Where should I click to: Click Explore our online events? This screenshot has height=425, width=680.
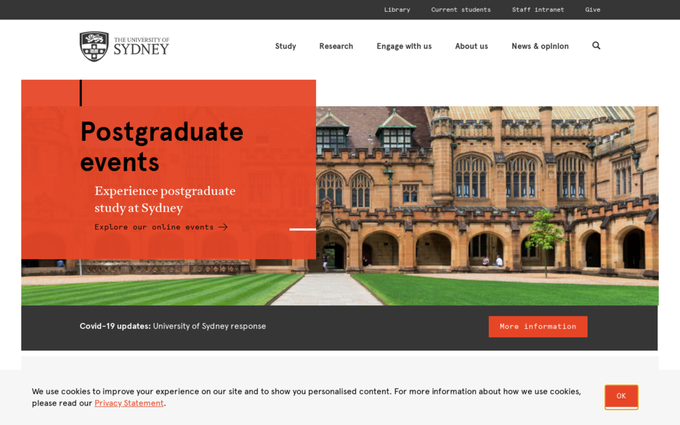pos(153,227)
